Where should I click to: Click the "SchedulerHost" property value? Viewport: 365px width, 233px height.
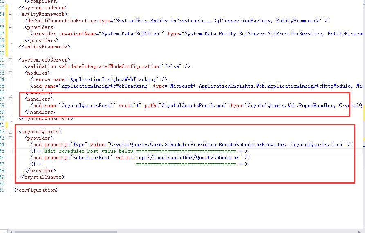tap(92, 158)
